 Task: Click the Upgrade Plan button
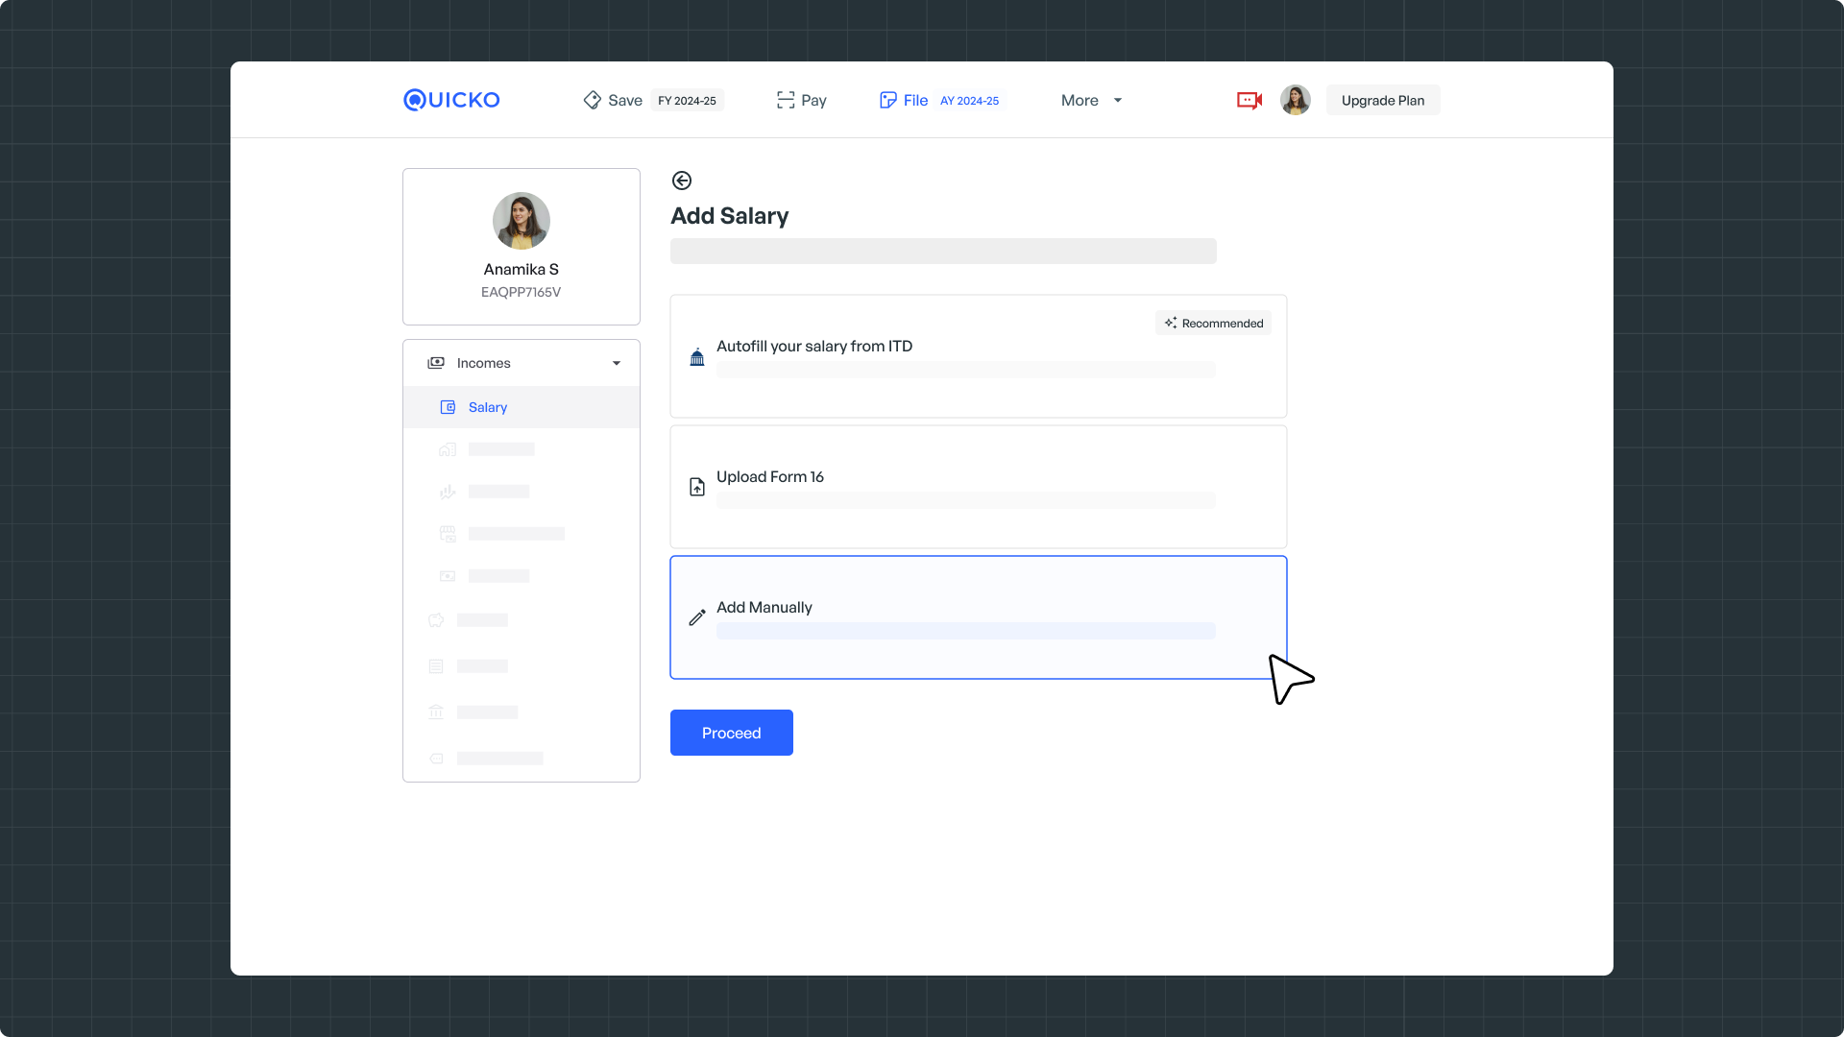tap(1382, 100)
